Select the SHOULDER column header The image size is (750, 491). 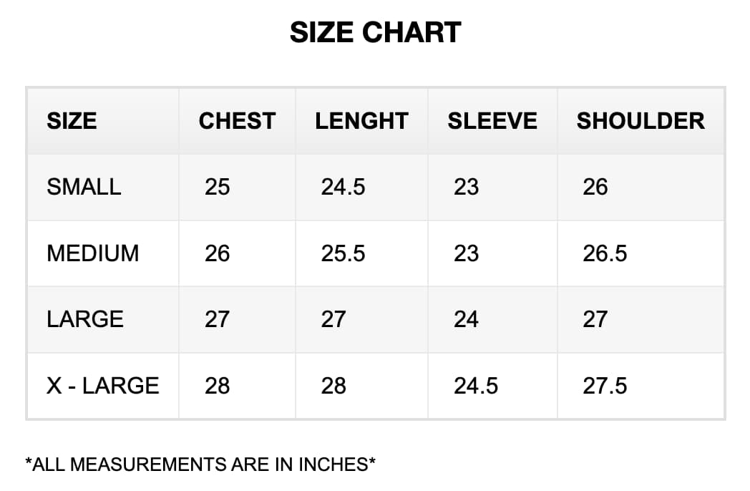tap(641, 121)
